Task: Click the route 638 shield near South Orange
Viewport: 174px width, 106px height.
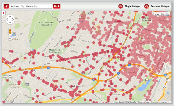Action: (x=90, y=14)
